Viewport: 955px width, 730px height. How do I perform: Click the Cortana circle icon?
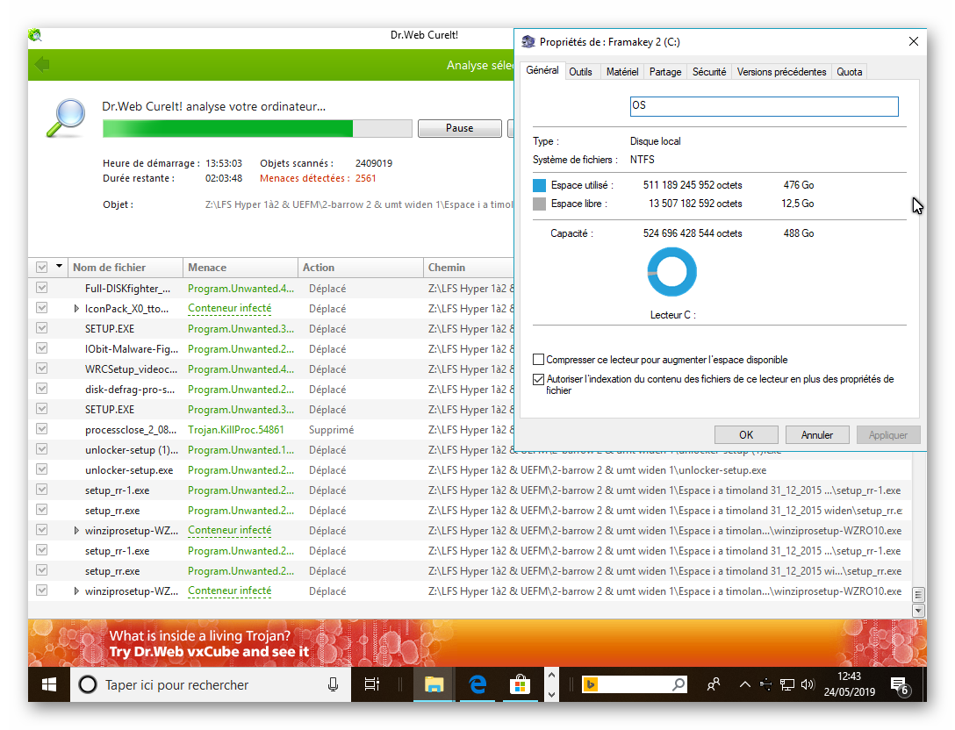point(88,685)
